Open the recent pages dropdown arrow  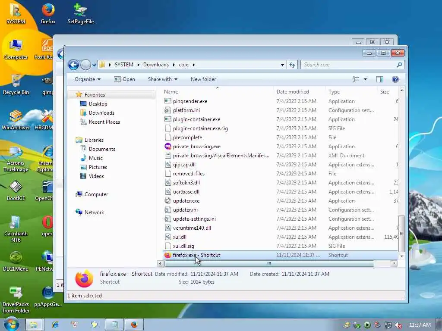pos(94,65)
